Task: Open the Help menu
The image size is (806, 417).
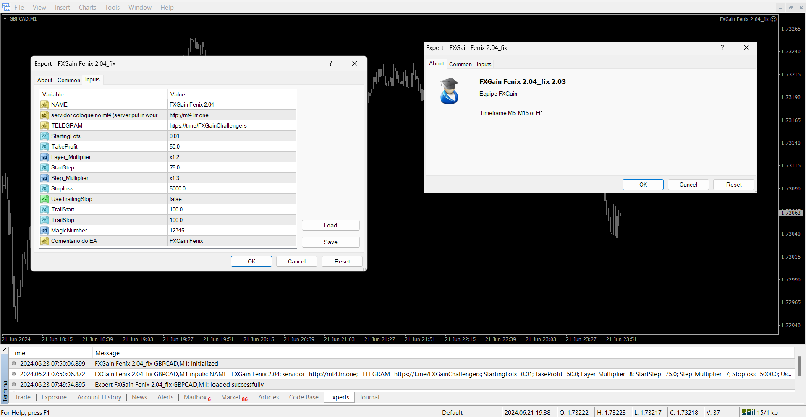Action: [167, 8]
